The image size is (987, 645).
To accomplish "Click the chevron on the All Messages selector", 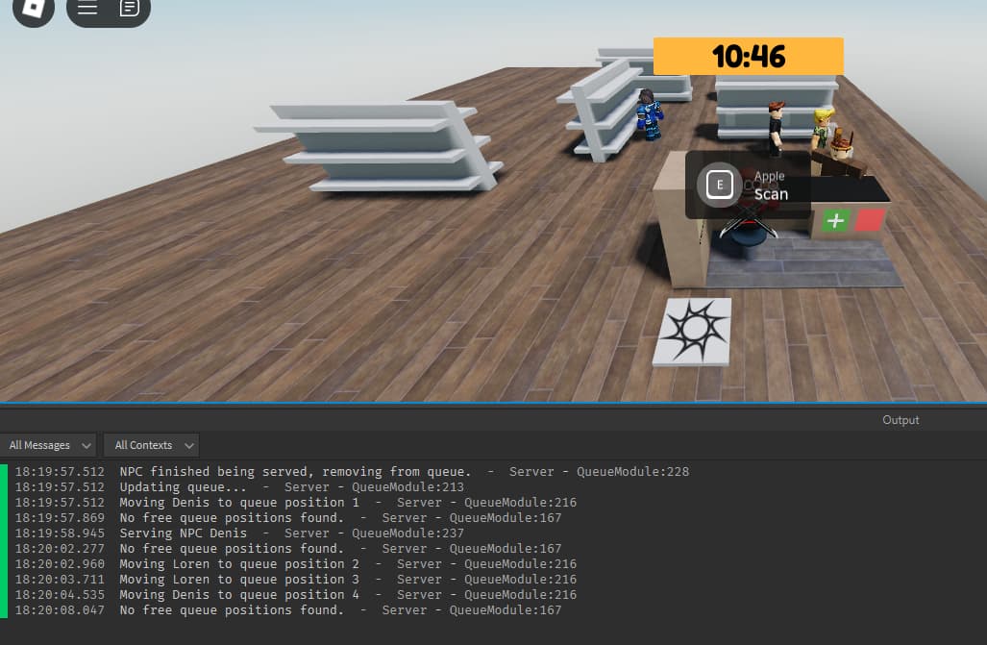I will [86, 445].
